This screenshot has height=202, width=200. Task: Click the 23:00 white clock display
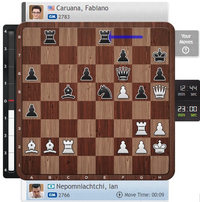[x=187, y=112]
